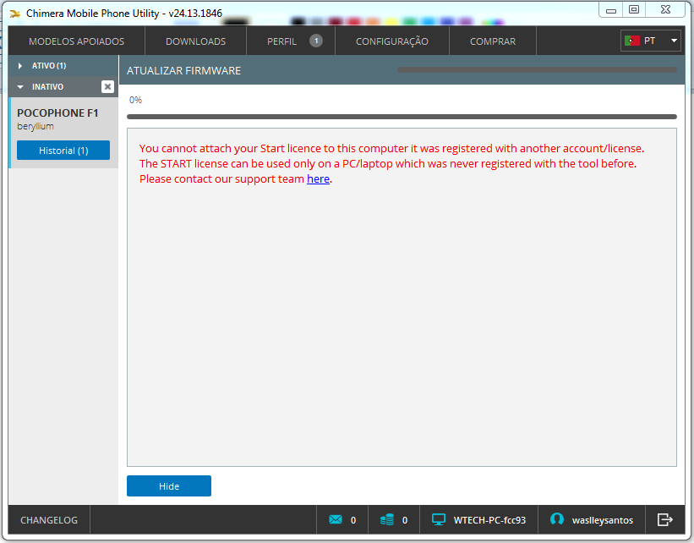The image size is (694, 543).
Task: Open Historial (1) for Pocophone F1
Action: (x=63, y=151)
